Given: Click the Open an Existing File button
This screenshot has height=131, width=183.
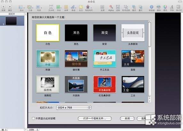Looking at the screenshot, I should (x=95, y=119).
